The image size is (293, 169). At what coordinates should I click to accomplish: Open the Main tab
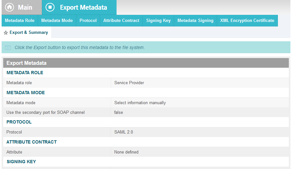(22, 7)
